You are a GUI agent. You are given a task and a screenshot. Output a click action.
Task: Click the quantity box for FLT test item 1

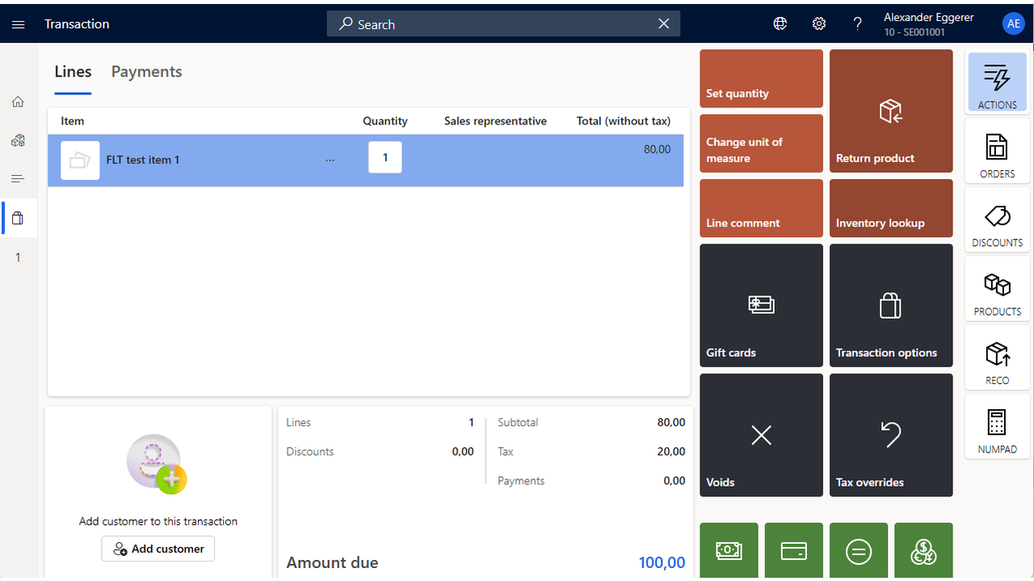click(x=385, y=157)
